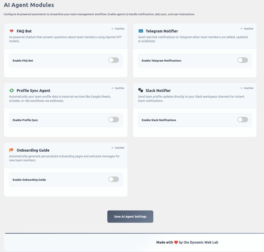Click the FAQ Bot diamond icon

(x=11, y=31)
